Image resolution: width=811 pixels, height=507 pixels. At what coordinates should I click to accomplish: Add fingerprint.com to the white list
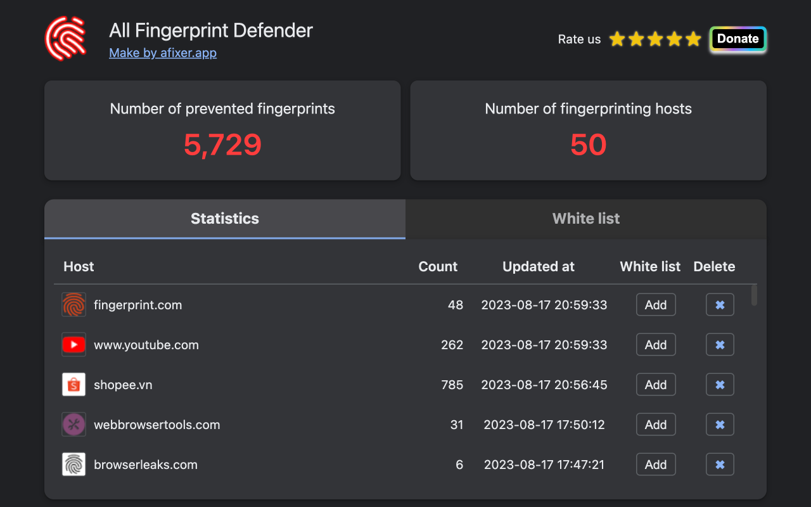(x=655, y=304)
